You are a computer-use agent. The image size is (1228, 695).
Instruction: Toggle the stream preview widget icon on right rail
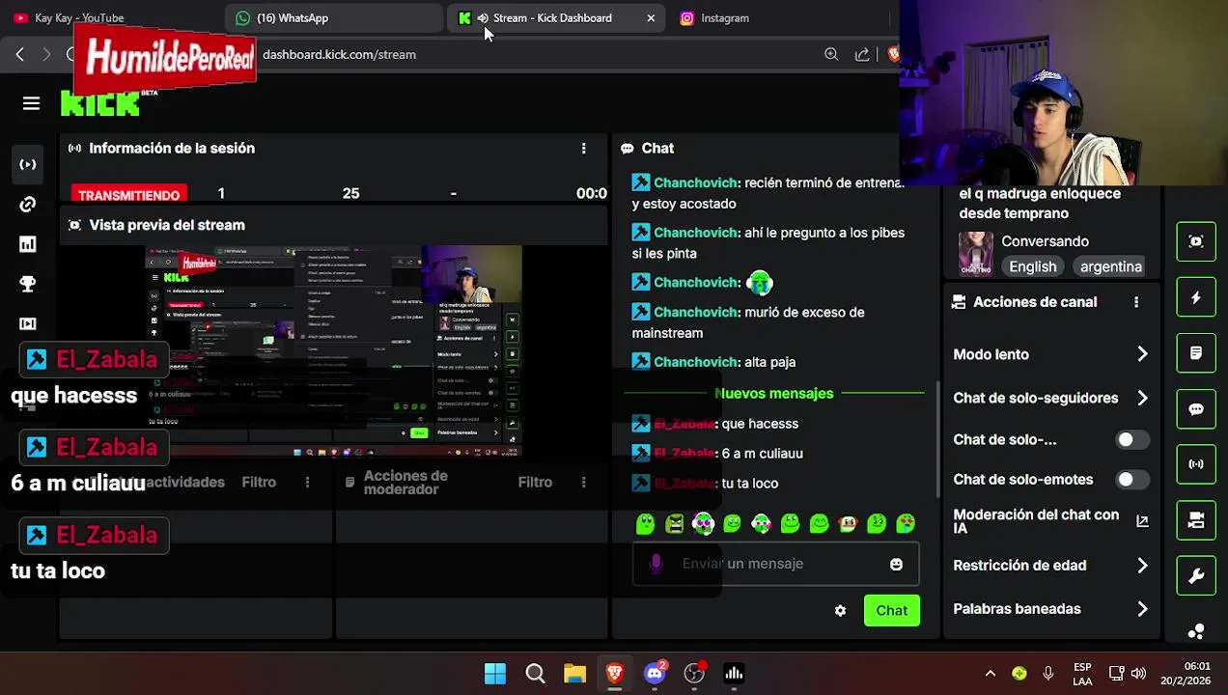[x=1196, y=241]
